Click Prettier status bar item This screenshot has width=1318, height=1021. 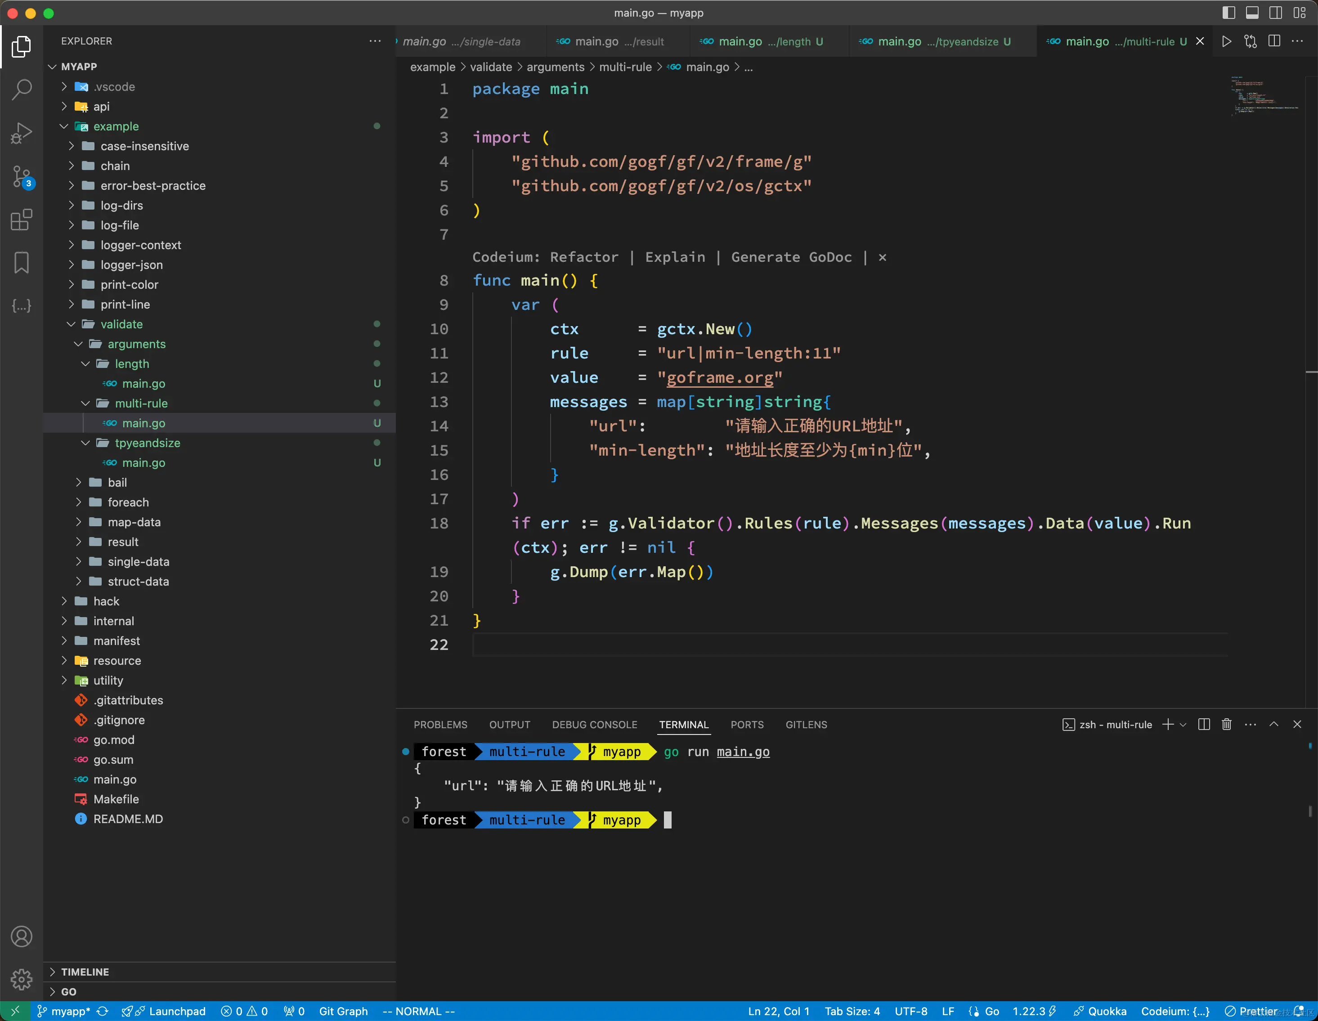(1251, 1012)
